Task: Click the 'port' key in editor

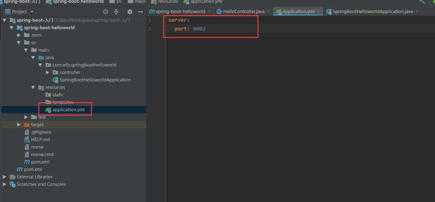Action: click(180, 29)
